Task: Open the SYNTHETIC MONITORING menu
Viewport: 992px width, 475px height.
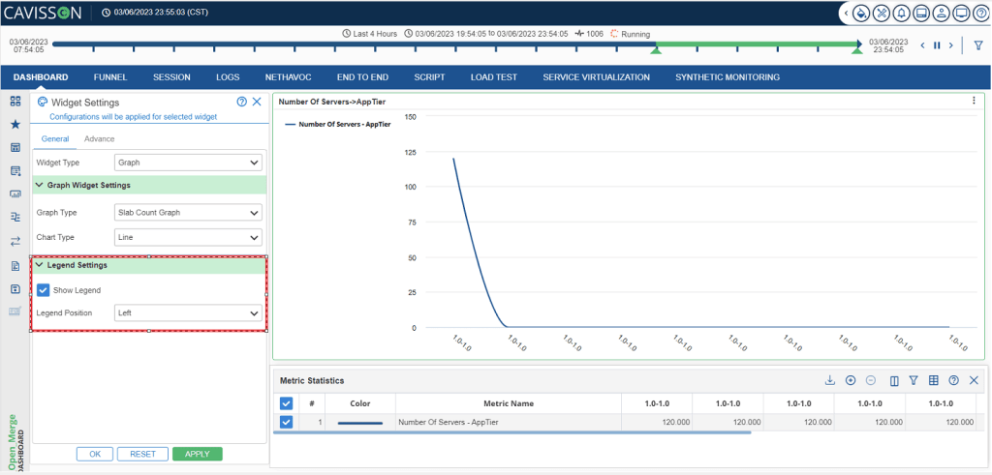Action: point(728,77)
